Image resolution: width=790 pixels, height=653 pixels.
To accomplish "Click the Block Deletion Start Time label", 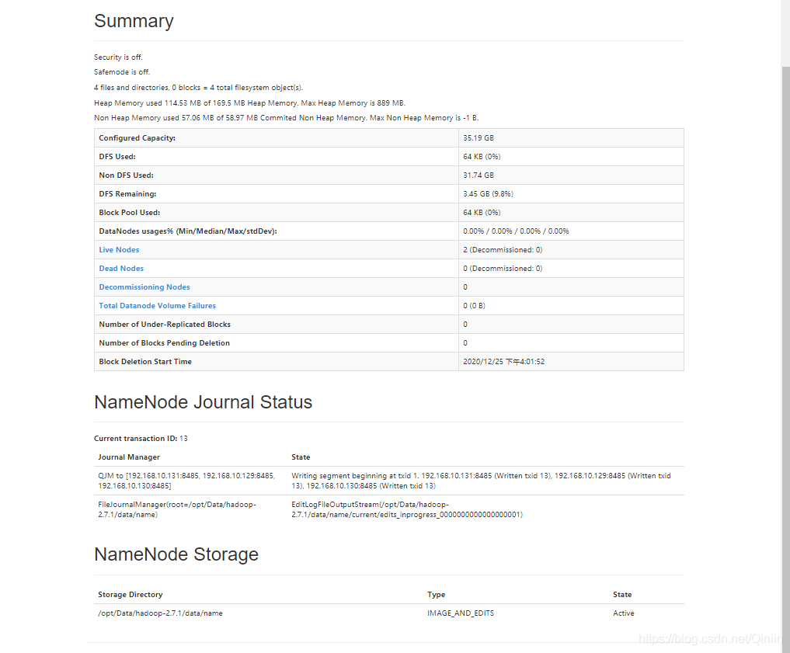I will click(x=145, y=362).
